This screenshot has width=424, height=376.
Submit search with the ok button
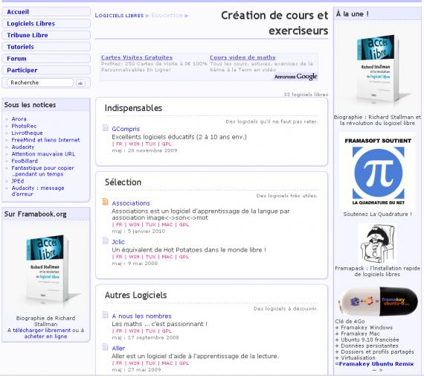[80, 83]
